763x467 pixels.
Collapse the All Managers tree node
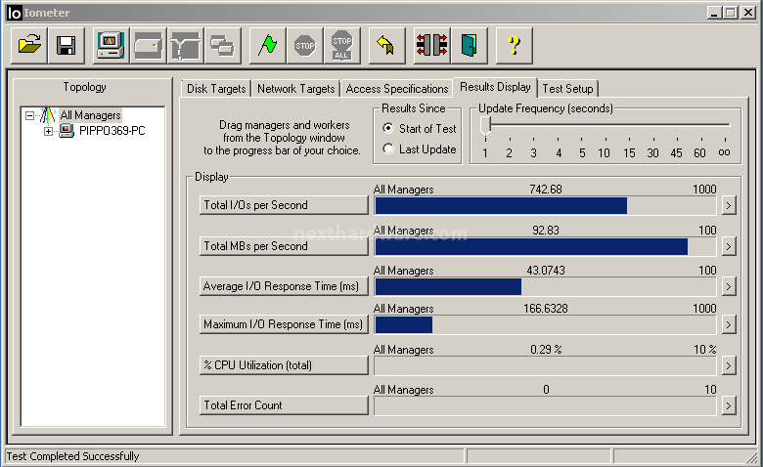coord(29,115)
